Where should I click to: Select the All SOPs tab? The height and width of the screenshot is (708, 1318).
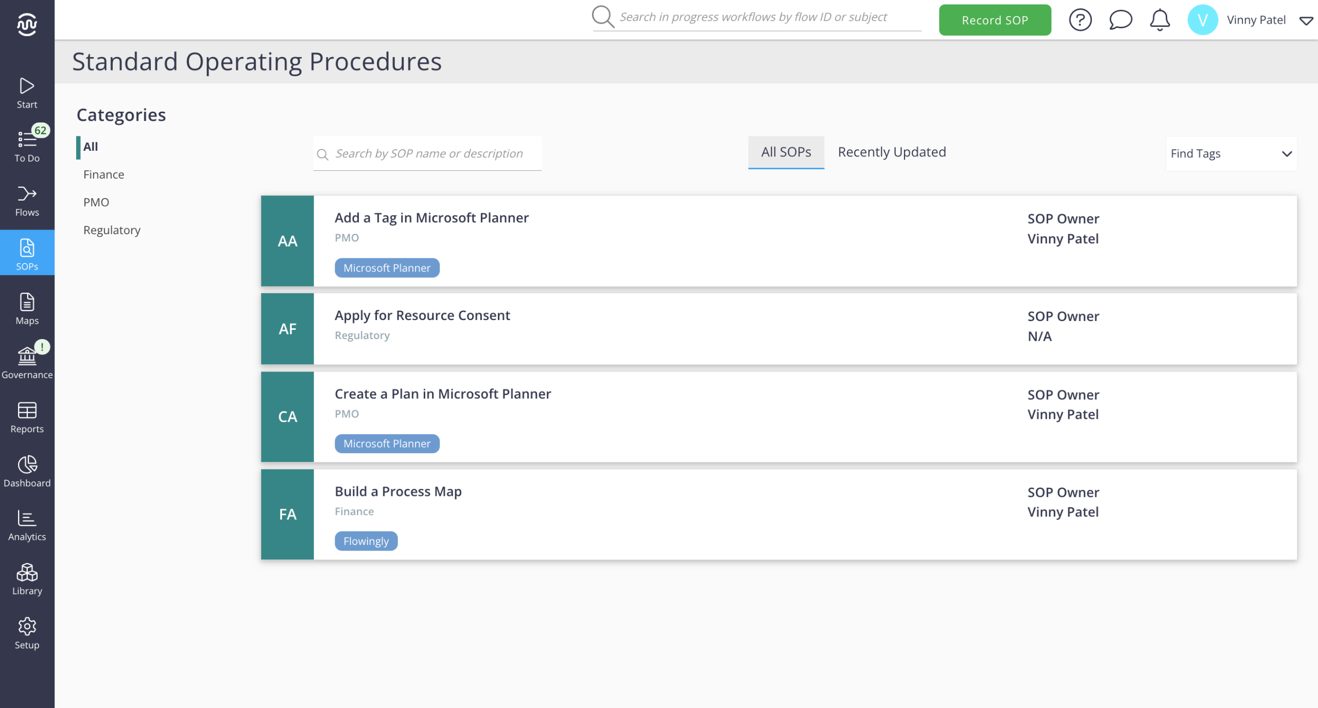[786, 152]
